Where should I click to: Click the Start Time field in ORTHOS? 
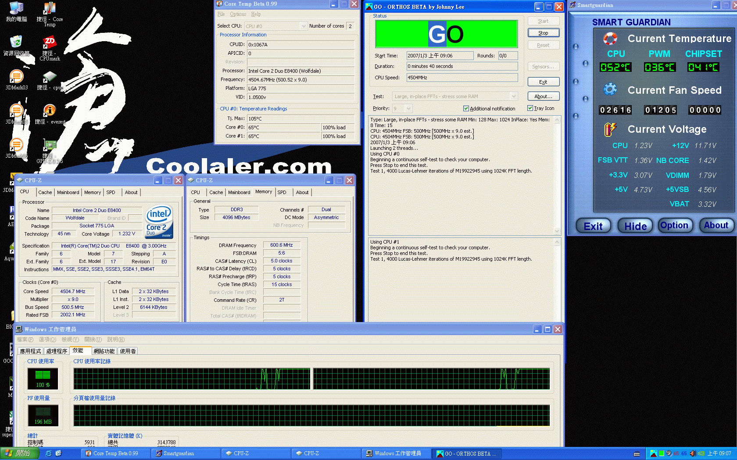tap(440, 56)
